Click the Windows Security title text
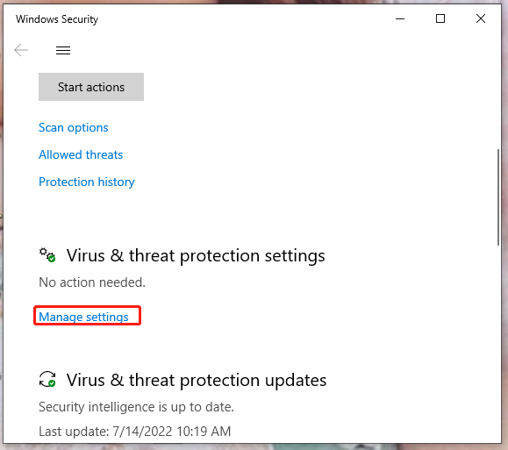The height and width of the screenshot is (450, 508). click(57, 19)
